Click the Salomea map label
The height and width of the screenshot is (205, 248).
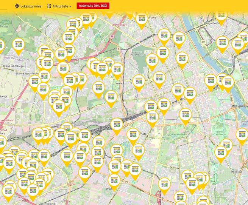coord(71,184)
